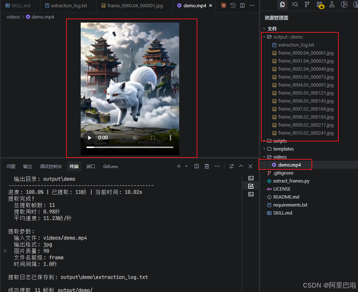358x292 pixels.
Task: Click the split editor icon in the toolbar
Action: tap(242, 6)
